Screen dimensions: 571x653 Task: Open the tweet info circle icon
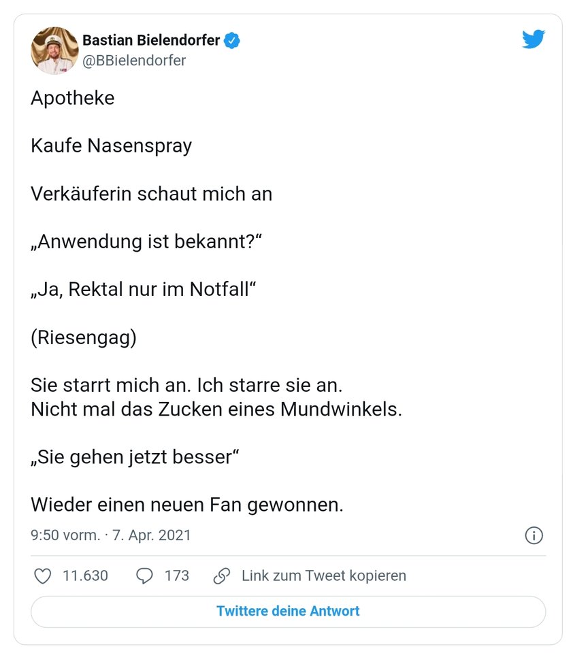coord(534,535)
